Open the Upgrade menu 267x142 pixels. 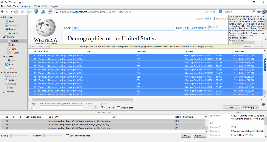click(54, 6)
